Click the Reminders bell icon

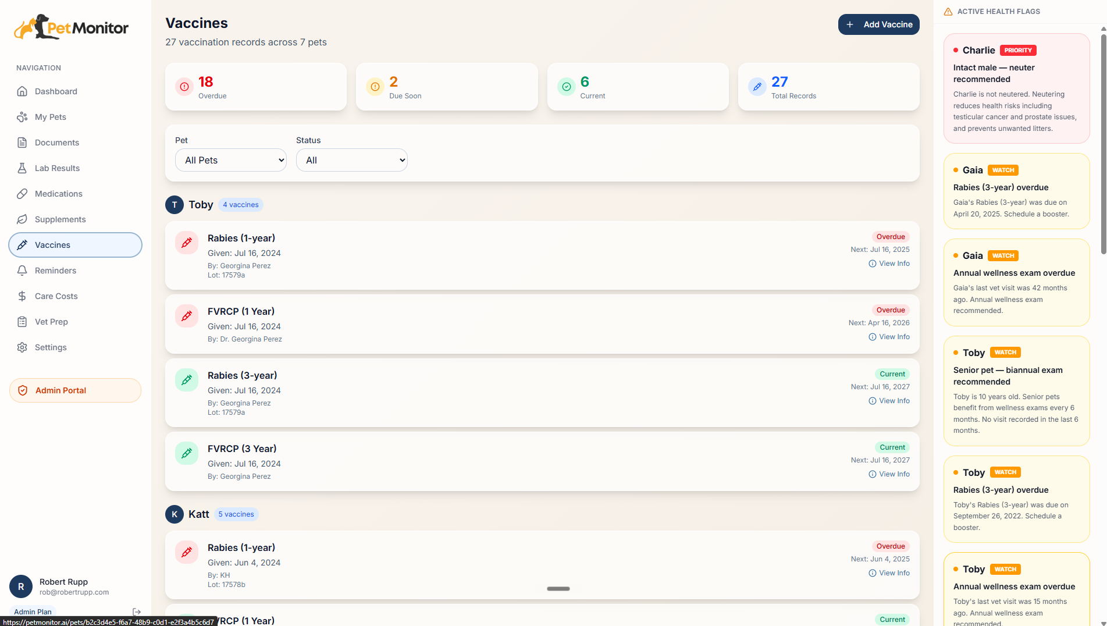point(22,271)
